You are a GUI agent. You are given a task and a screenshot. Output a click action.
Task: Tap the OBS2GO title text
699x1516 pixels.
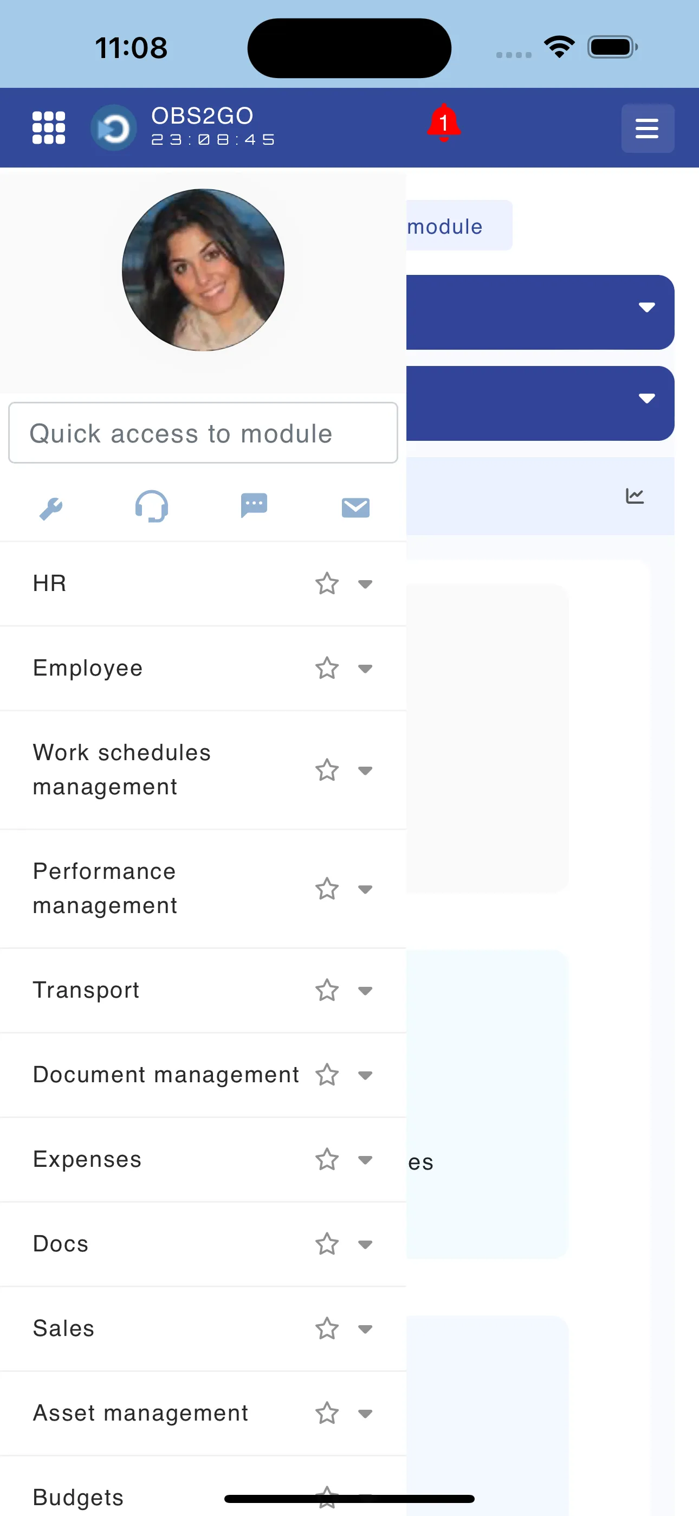pos(203,116)
